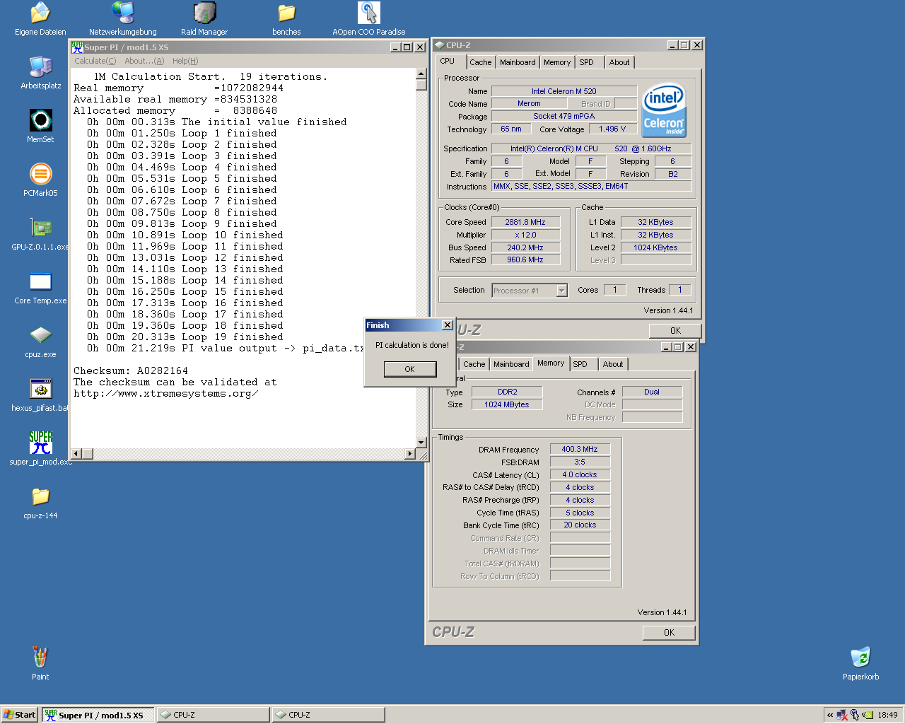Screen dimensions: 905x724
Task: Open hexus_pifast.bat file icon
Action: point(40,395)
